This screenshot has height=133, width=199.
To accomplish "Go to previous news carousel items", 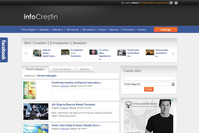I will pyautogui.click(x=26, y=54).
